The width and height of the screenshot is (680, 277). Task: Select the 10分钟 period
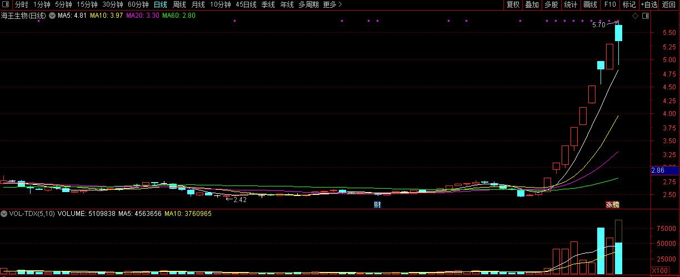click(x=221, y=4)
